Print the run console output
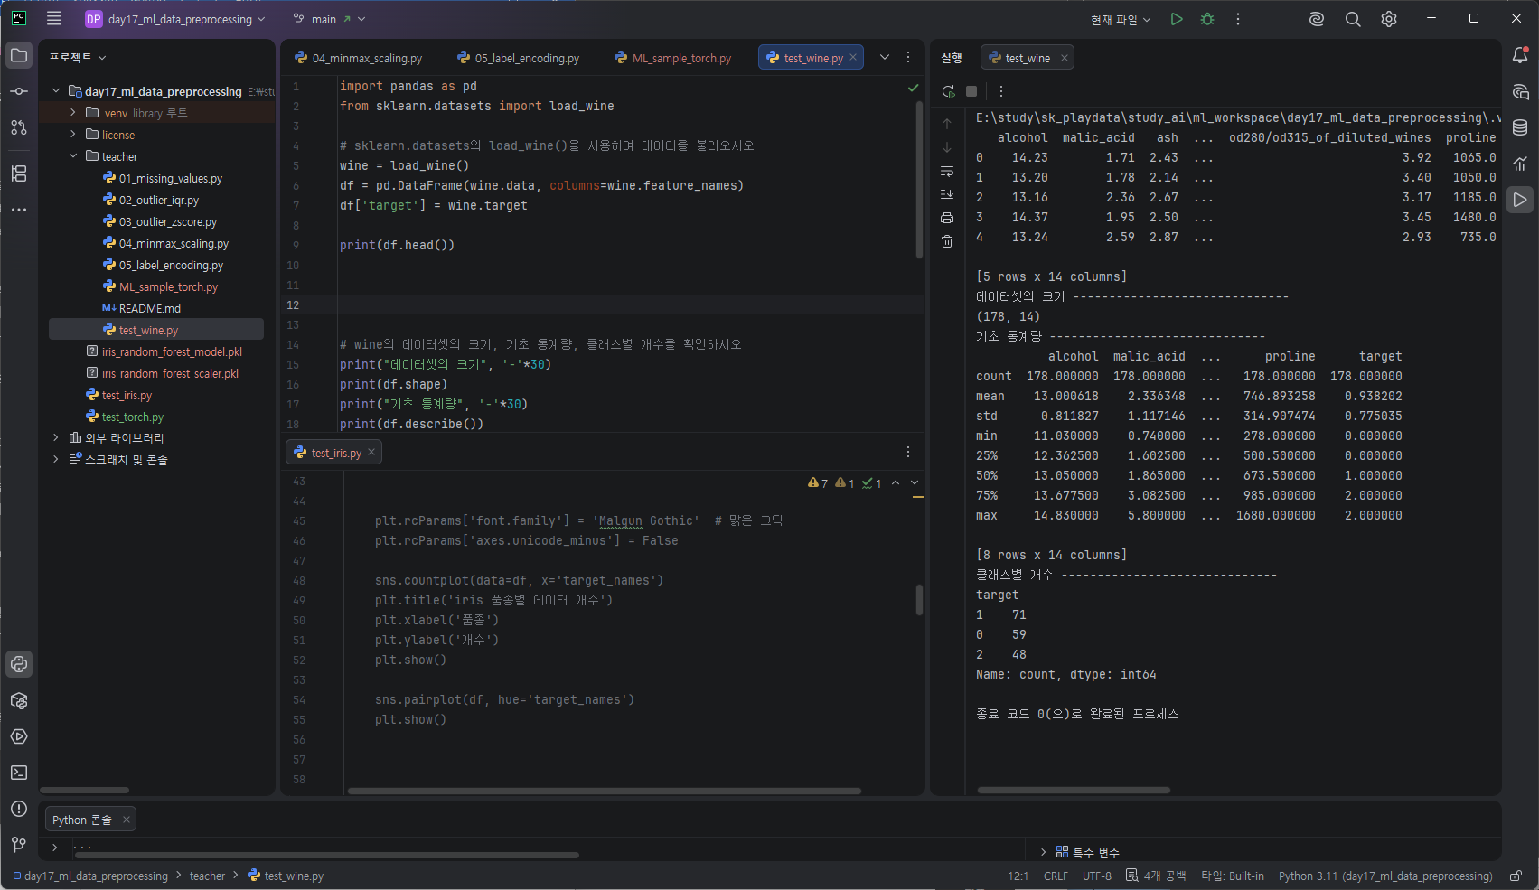The width and height of the screenshot is (1539, 890). (947, 218)
